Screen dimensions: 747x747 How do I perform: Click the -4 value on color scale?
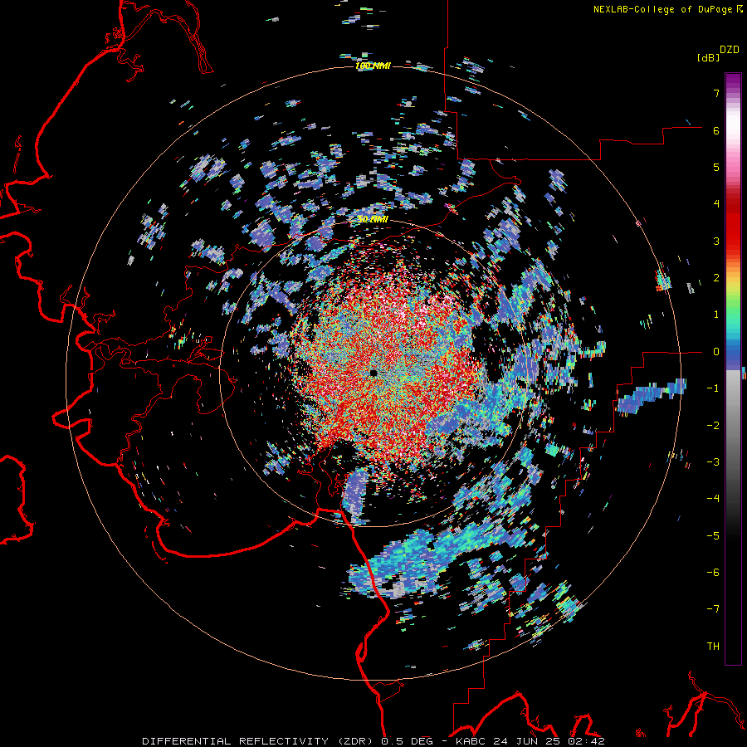[x=713, y=499]
